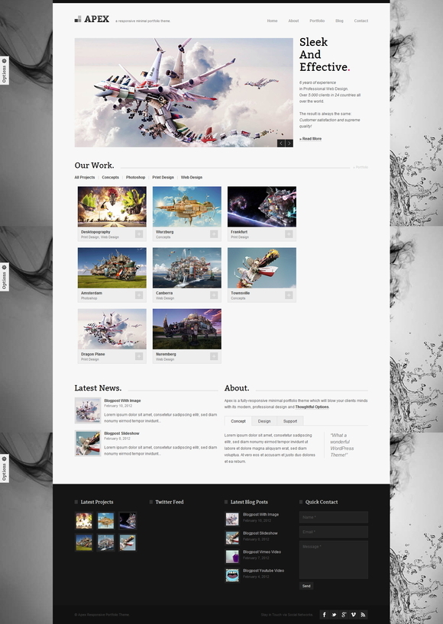This screenshot has width=443, height=624.
Task: Open the Thoughtful Options link
Action: coord(312,407)
